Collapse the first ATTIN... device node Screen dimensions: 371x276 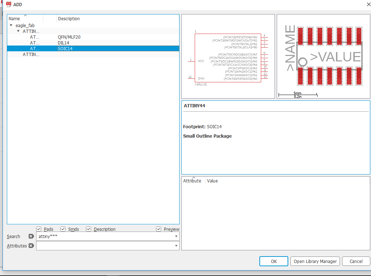point(18,31)
